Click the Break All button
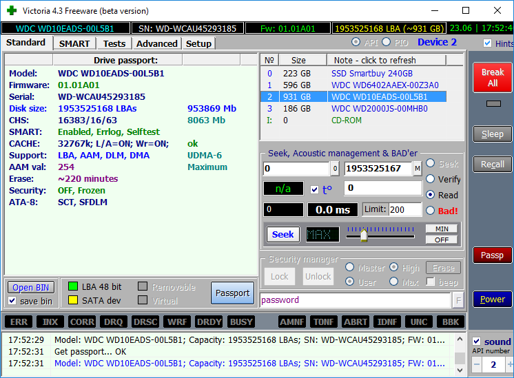The width and height of the screenshot is (514, 378). 493,77
